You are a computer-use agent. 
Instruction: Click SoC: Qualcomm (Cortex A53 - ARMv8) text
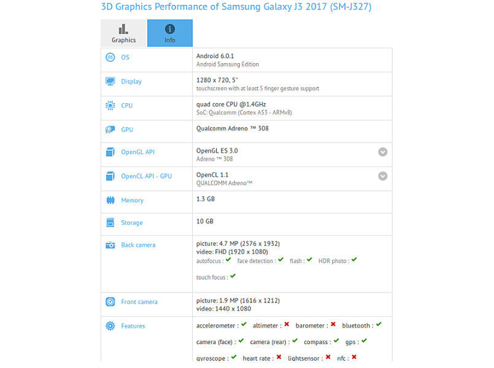(x=244, y=113)
